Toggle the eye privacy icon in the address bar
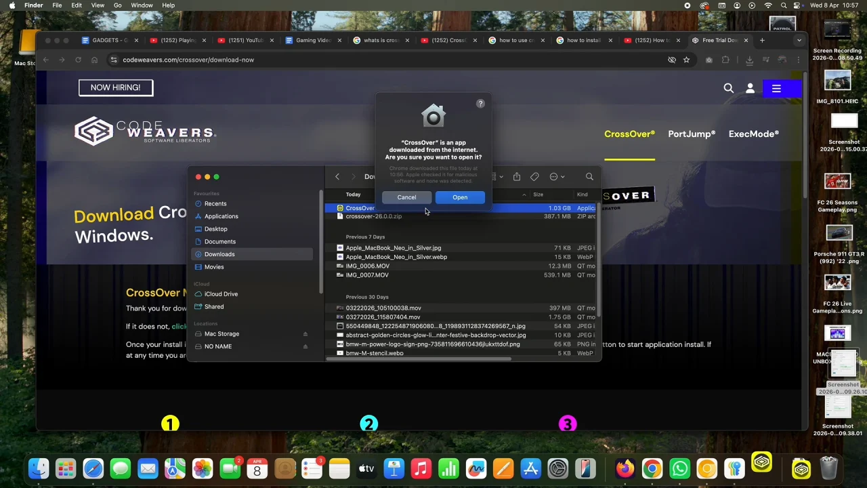The height and width of the screenshot is (488, 867). [x=672, y=60]
